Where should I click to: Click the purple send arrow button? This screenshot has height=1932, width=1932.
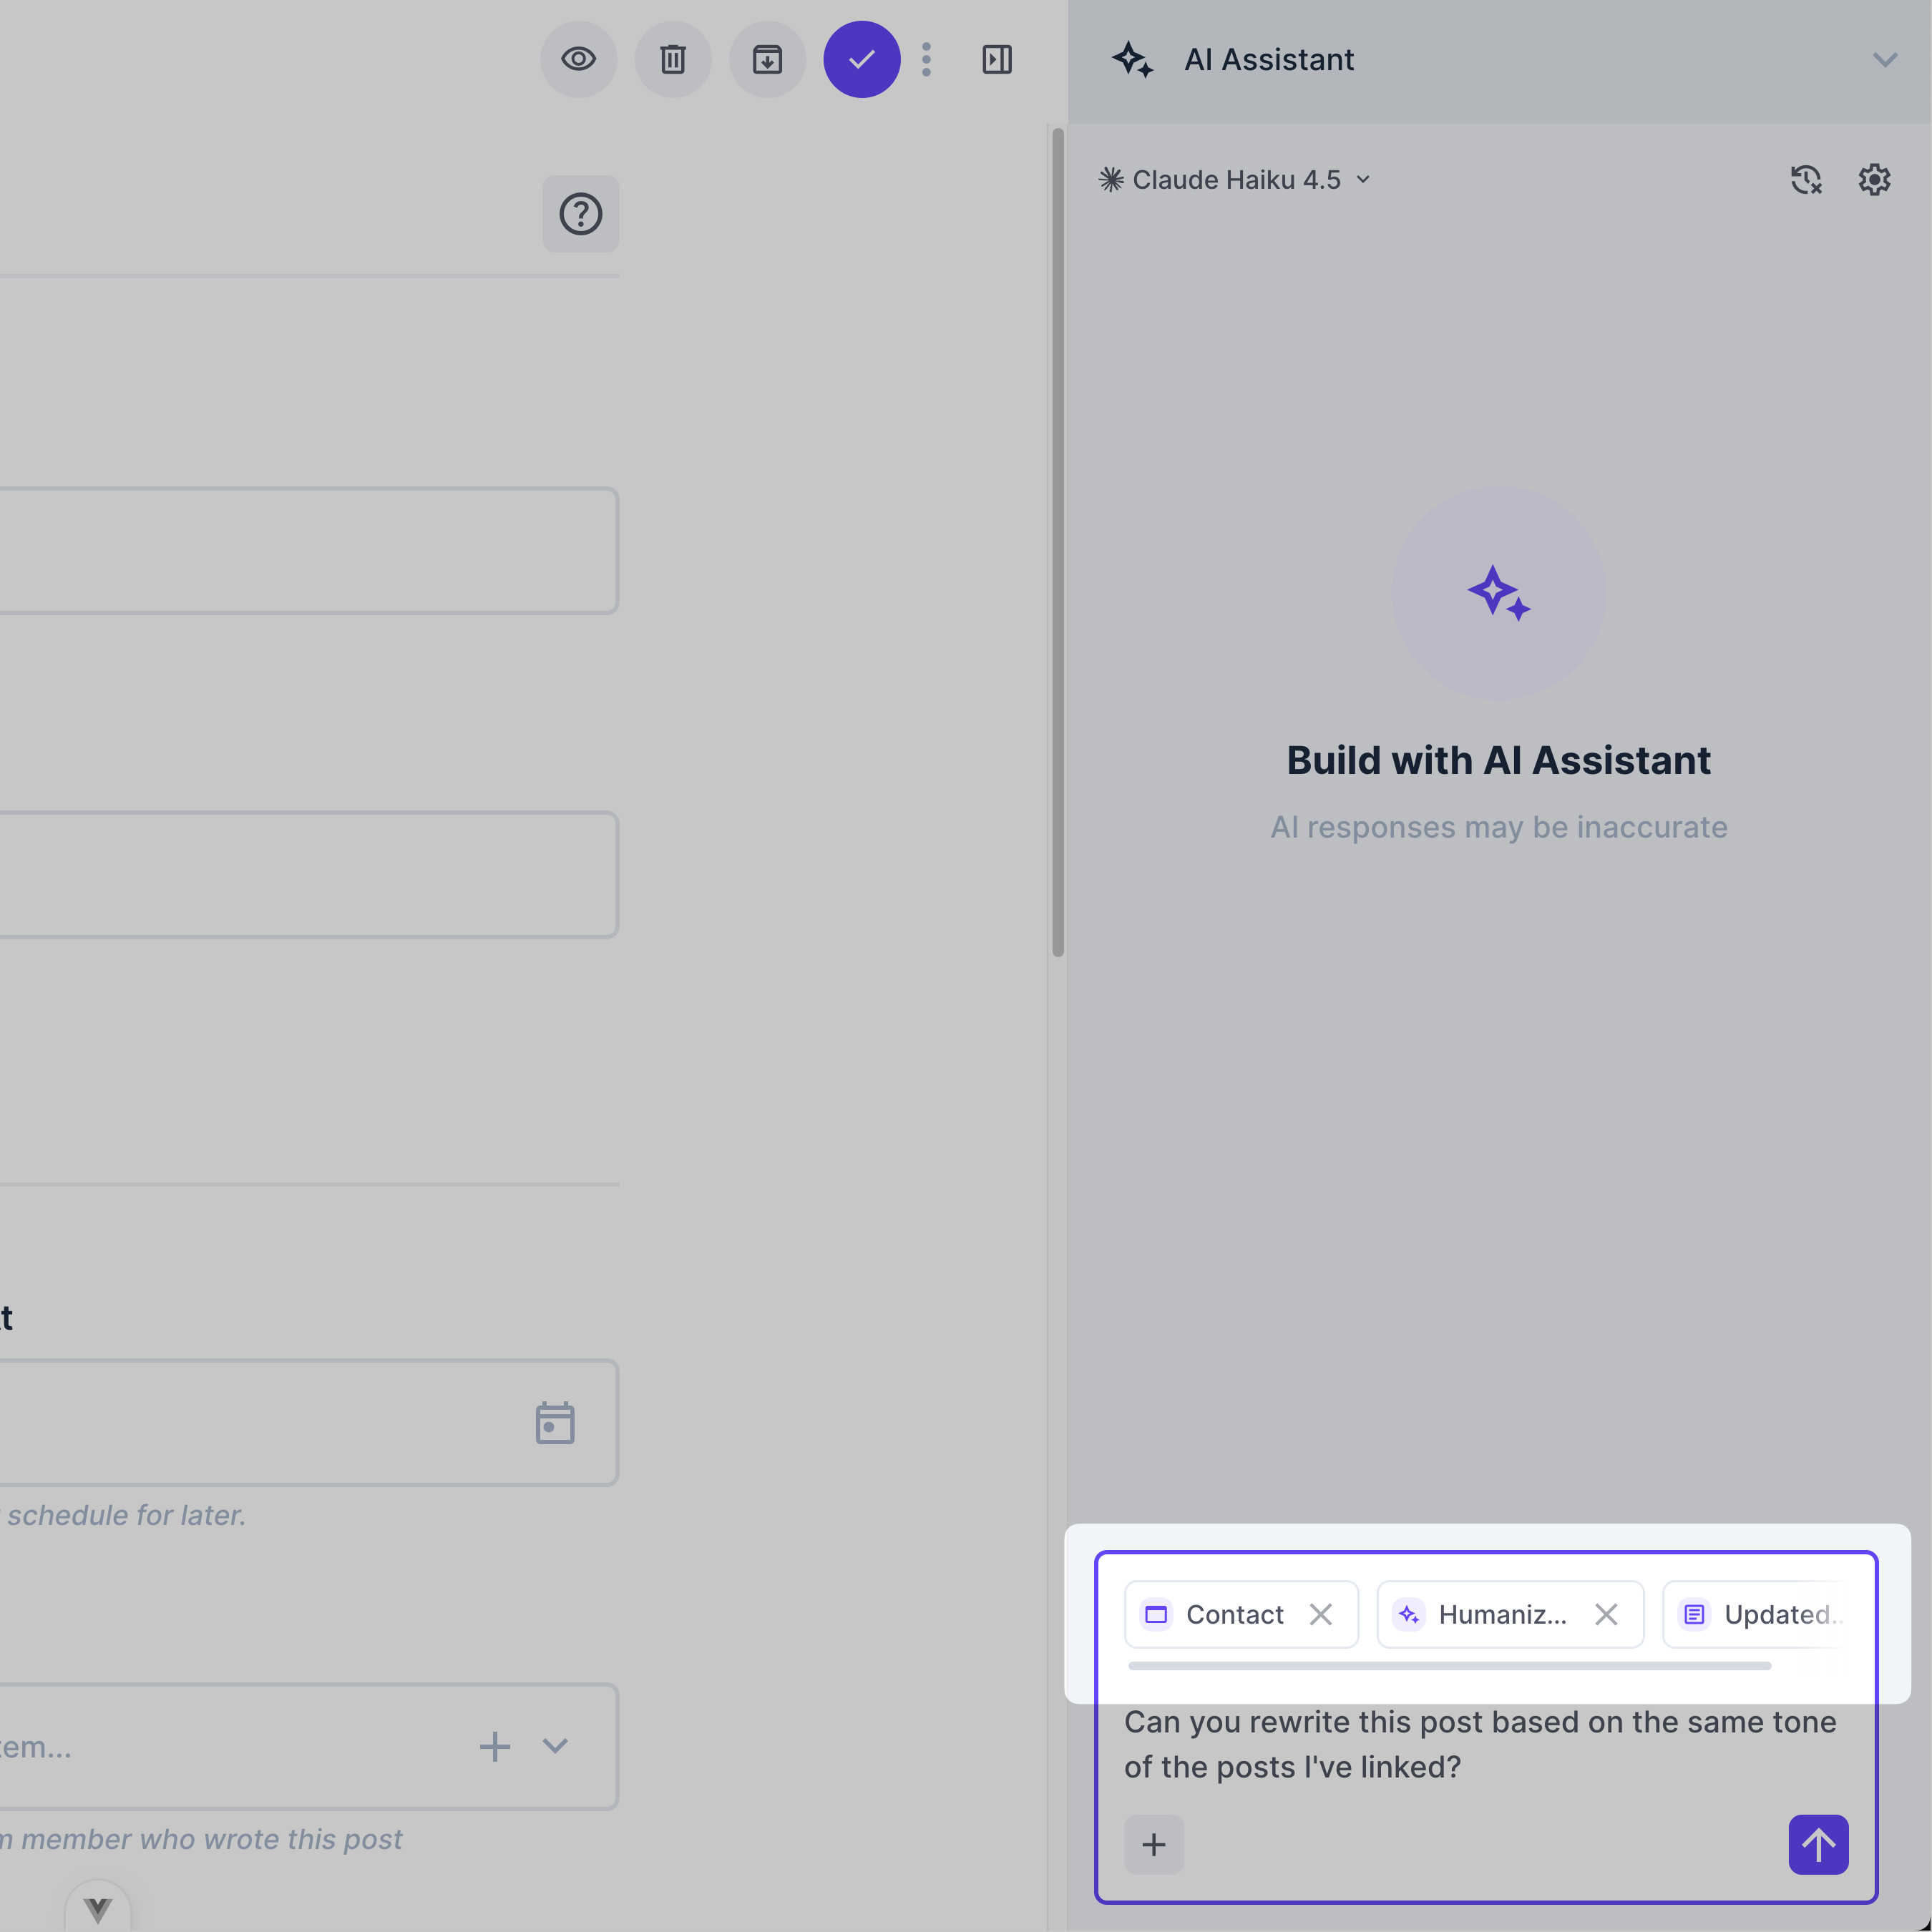1817,1845
